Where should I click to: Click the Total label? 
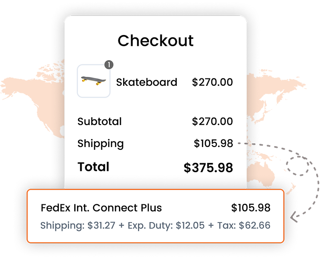(93, 167)
